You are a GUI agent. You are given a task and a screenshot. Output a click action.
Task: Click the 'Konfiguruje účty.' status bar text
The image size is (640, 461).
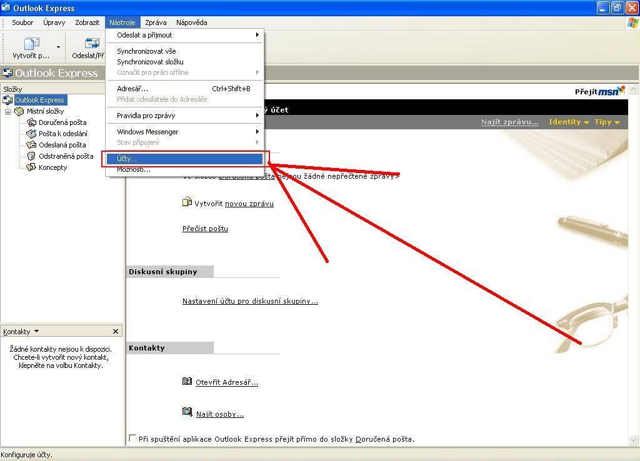(x=26, y=455)
